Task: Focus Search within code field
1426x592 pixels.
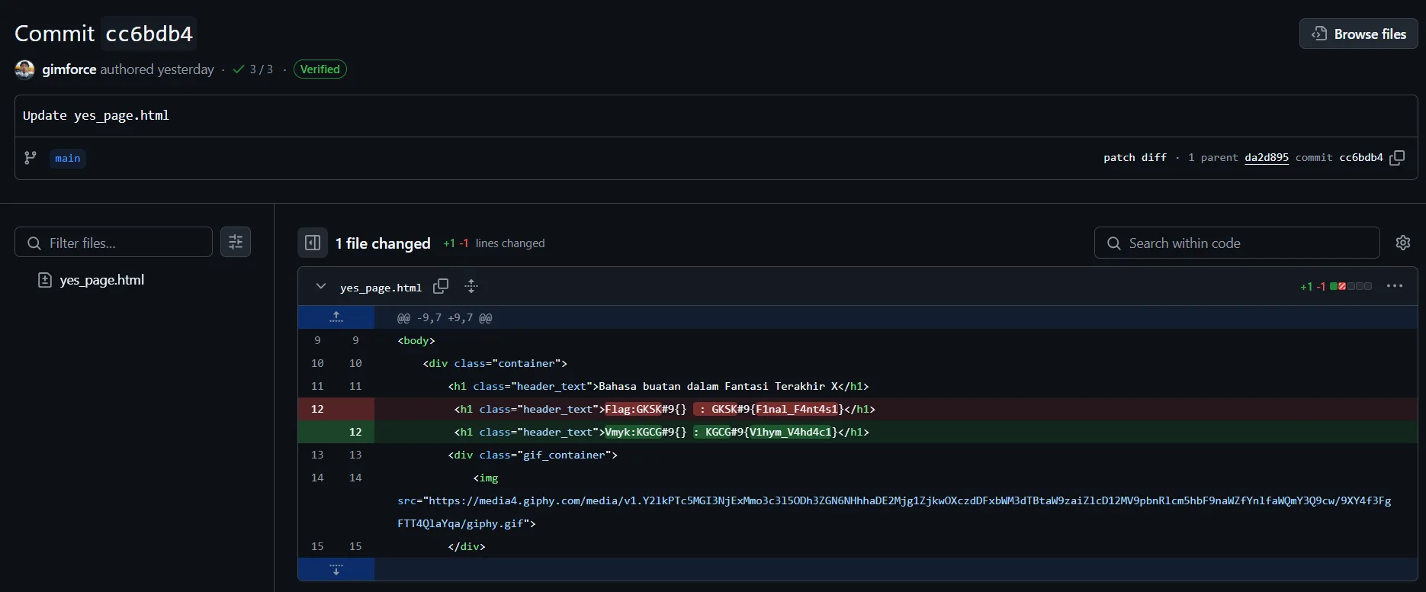Action: coord(1237,243)
